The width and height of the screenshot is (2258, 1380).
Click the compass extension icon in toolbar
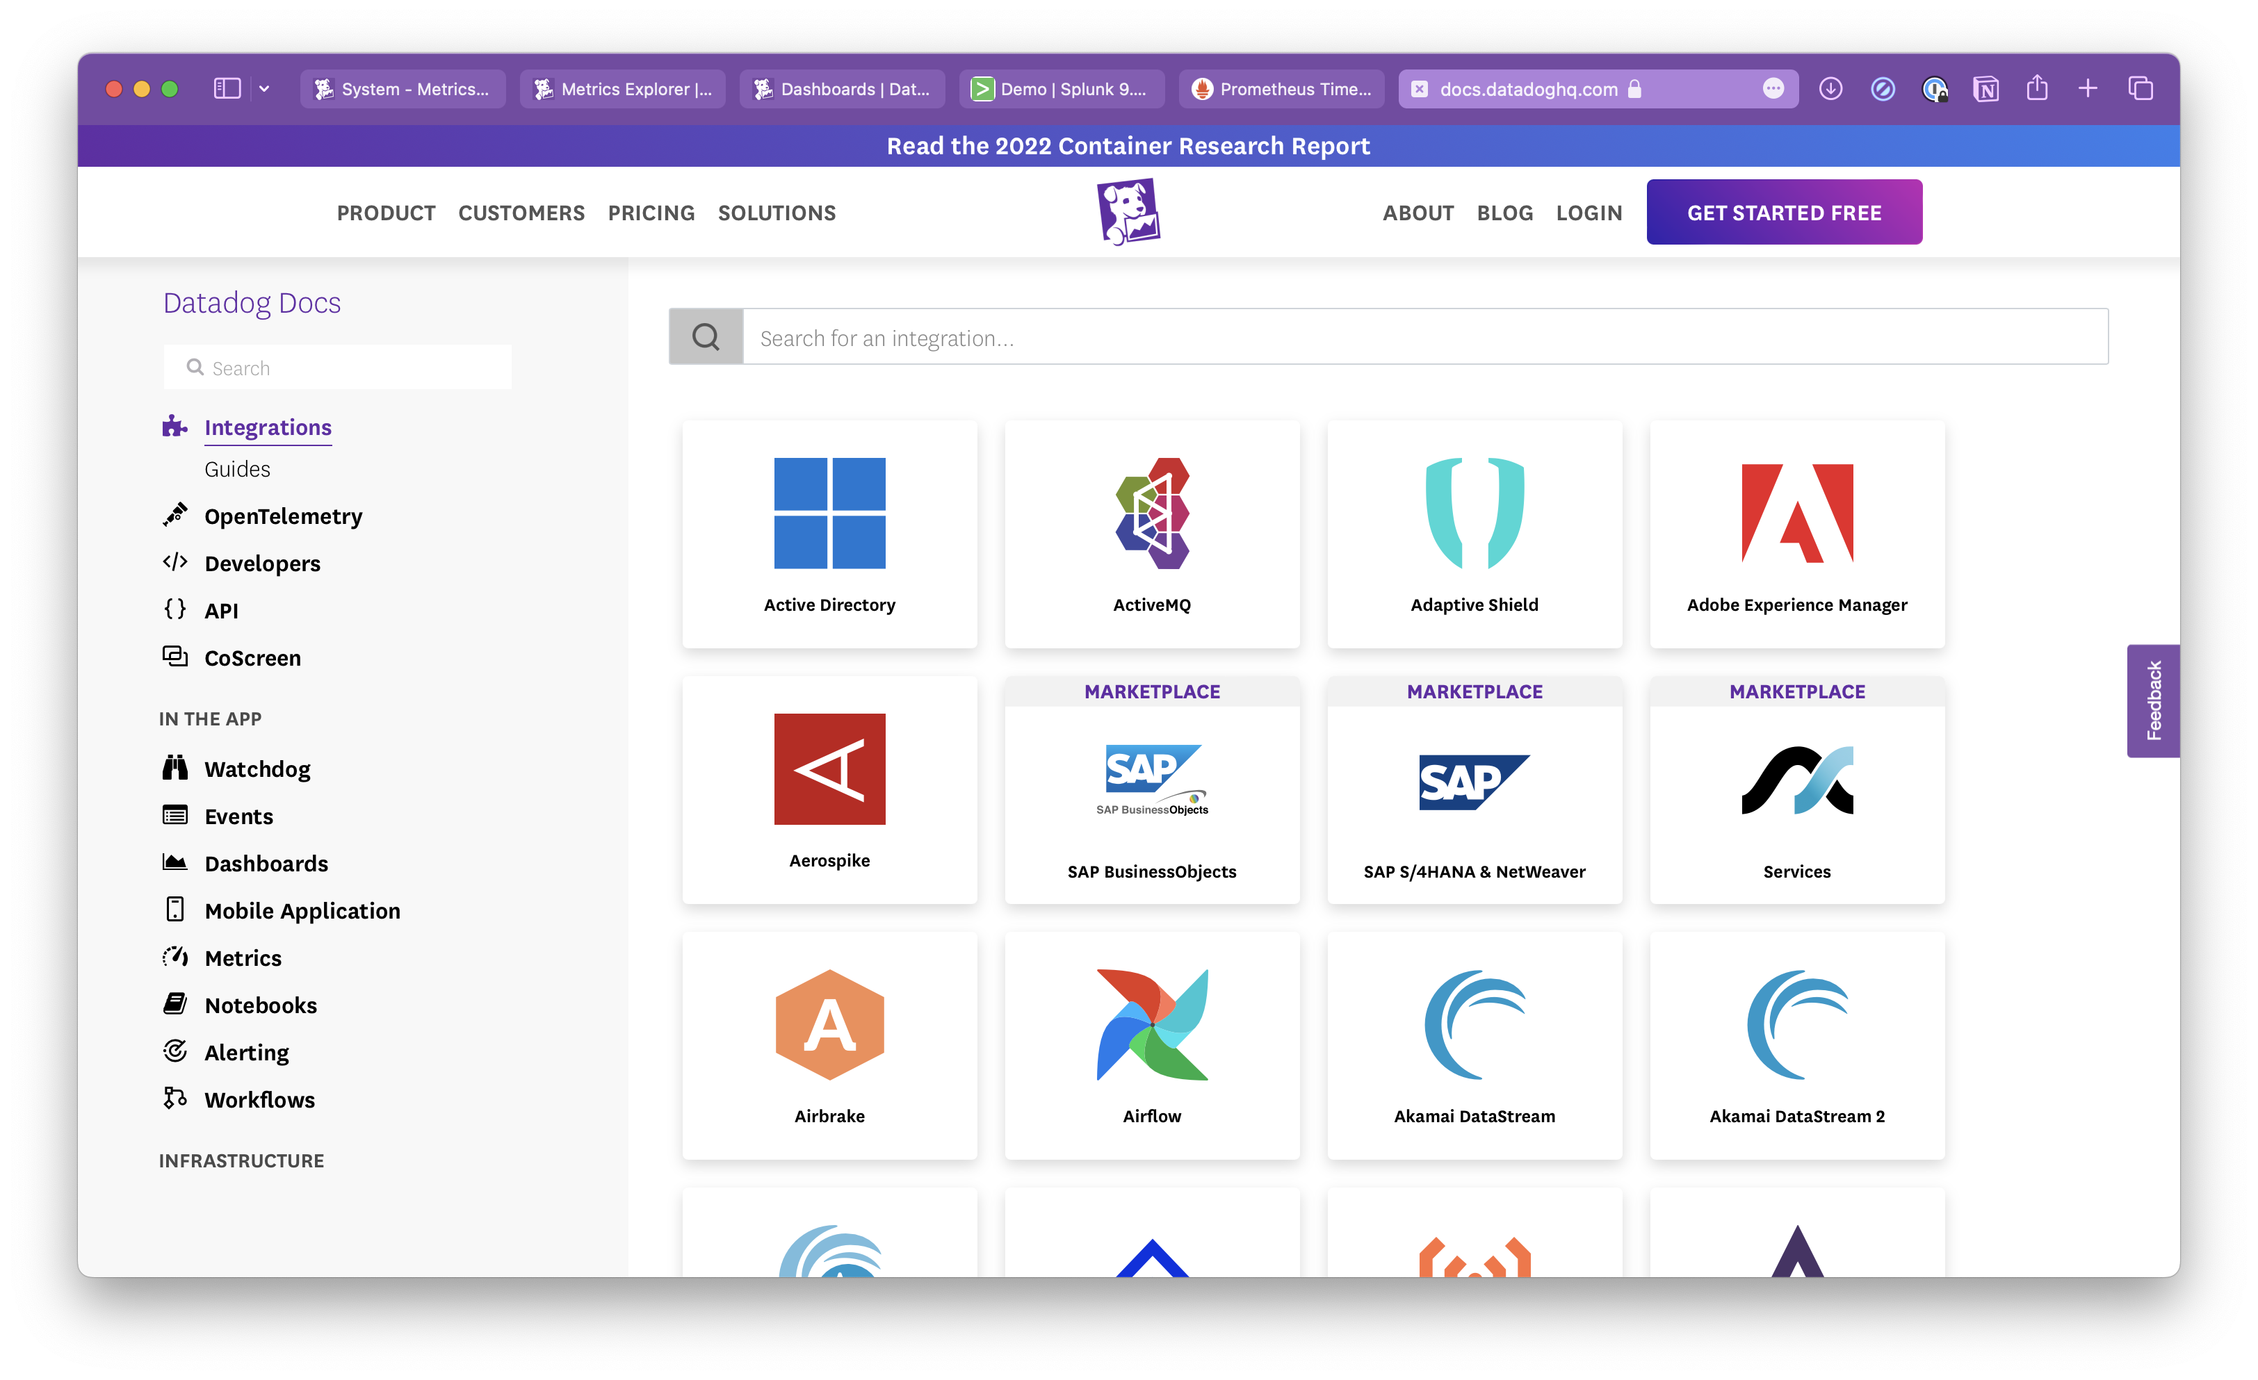tap(1883, 89)
